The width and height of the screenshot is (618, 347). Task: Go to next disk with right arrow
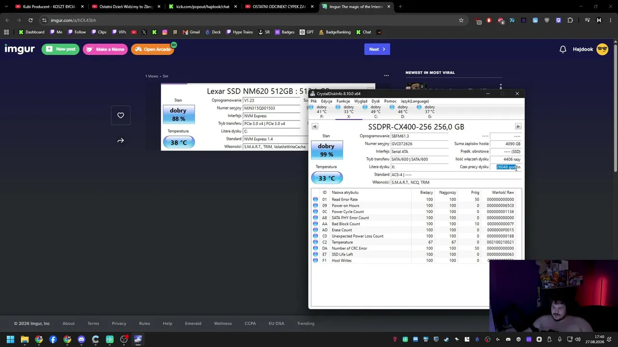tap(518, 127)
